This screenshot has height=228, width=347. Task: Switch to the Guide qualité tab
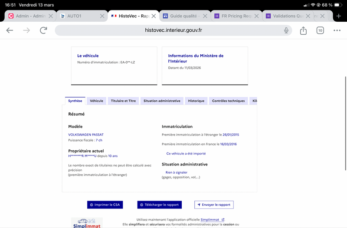(x=181, y=16)
